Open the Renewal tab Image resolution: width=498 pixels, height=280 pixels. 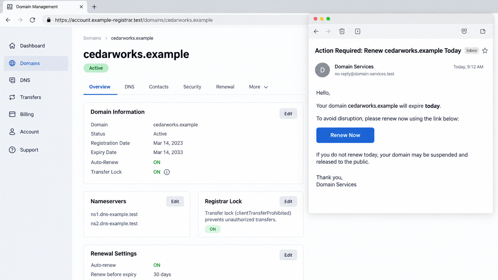[x=225, y=87]
